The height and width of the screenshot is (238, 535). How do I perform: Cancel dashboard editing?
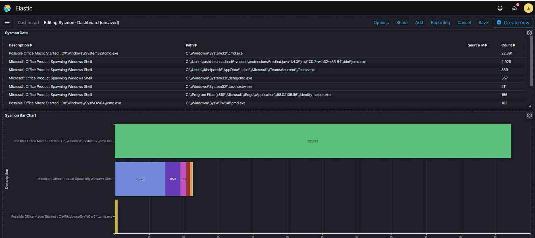(464, 22)
